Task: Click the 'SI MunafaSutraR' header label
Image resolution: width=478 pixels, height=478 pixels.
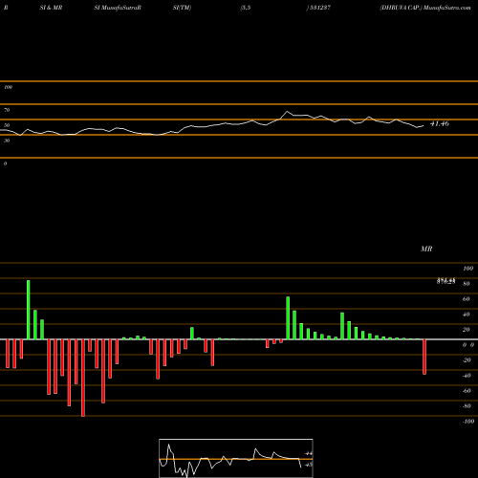Action: coord(118,8)
